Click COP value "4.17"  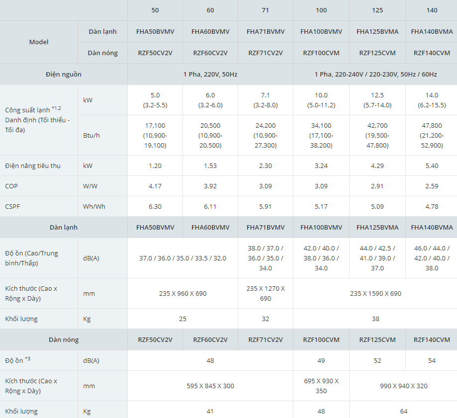click(155, 186)
